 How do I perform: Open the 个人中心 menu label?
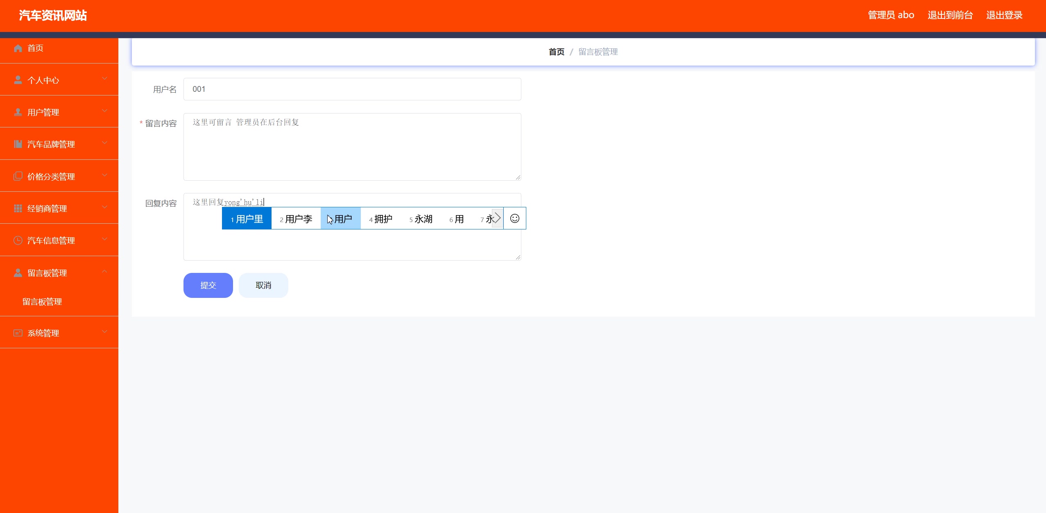click(x=43, y=80)
